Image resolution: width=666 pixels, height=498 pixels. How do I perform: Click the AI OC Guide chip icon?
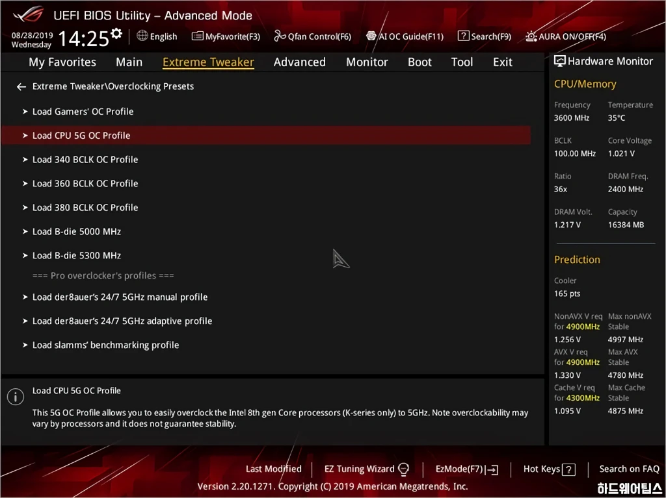[x=371, y=36]
